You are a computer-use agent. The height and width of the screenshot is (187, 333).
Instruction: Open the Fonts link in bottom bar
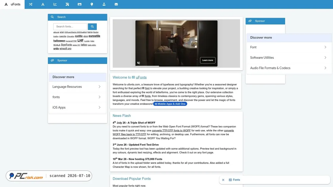(236, 180)
